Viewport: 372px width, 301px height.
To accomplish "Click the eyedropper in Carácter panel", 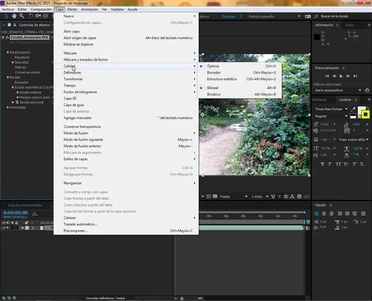I will pyautogui.click(x=353, y=108).
